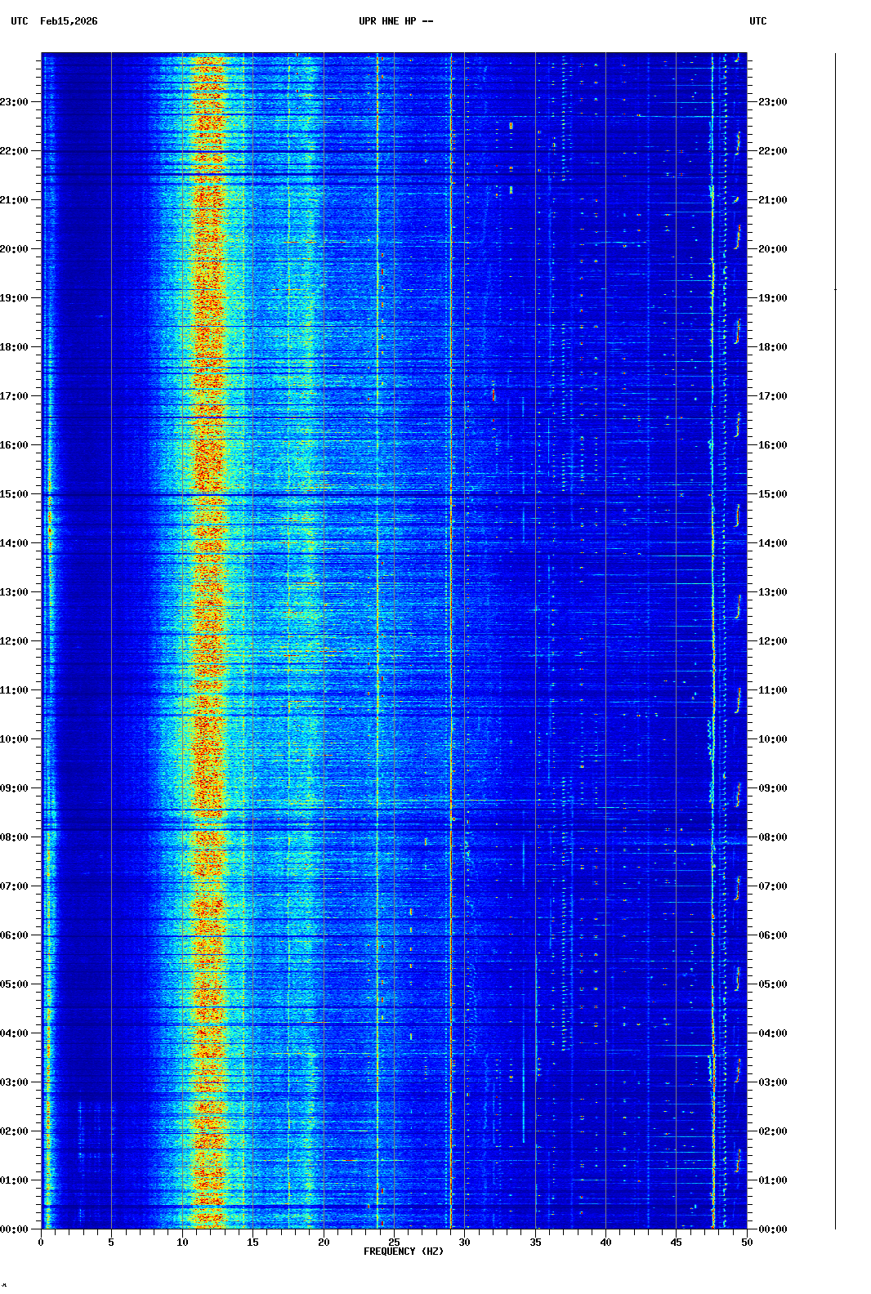
Task: Select the 20:00 marker on left axis
Action: tap(15, 249)
